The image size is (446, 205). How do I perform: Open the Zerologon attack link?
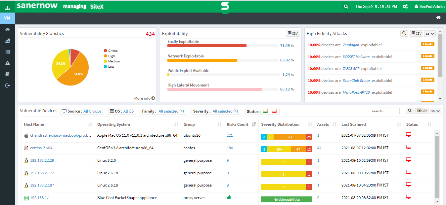tap(351, 45)
